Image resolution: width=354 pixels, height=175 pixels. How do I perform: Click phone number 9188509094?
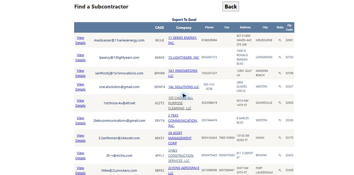209,40
